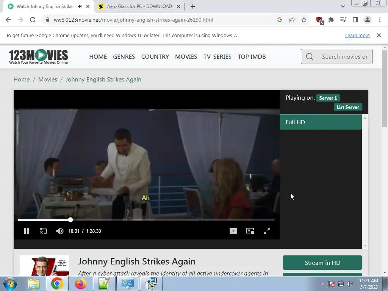Open the TV-SERIES menu item

[x=217, y=57]
